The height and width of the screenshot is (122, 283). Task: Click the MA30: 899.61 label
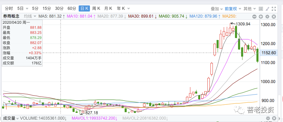point(143,16)
